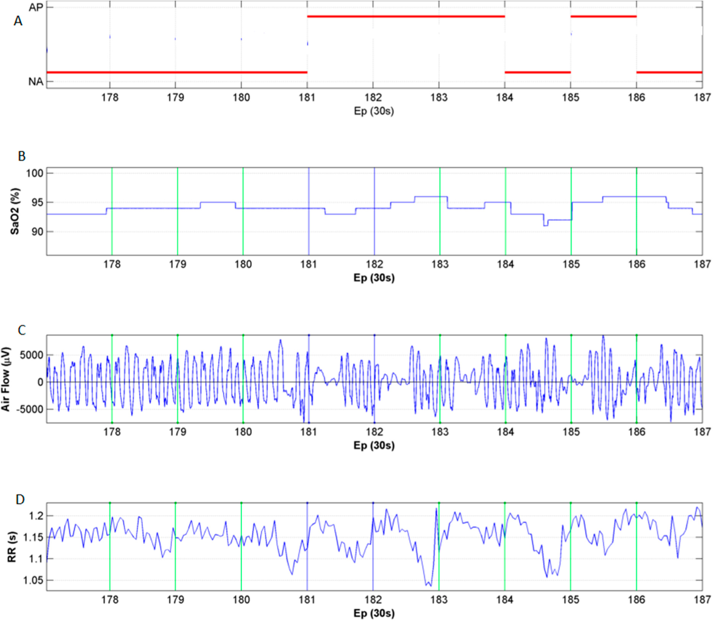The height and width of the screenshot is (621, 713).
Task: Click the panel B letter label
Action: point(21,156)
